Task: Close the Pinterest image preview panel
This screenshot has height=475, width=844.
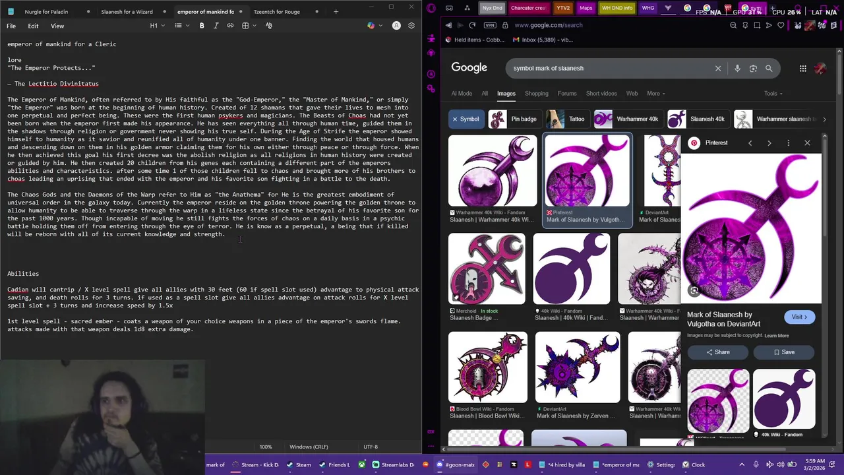Action: [x=807, y=142]
